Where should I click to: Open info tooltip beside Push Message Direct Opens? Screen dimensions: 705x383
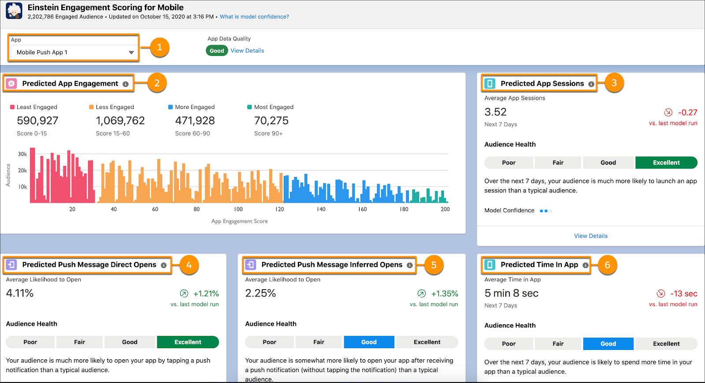(x=163, y=265)
